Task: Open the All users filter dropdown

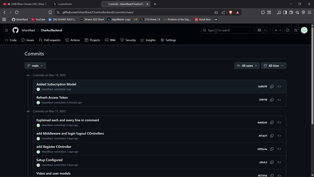Action: [247, 66]
